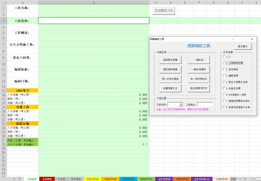Minimize the 预算辅助工具 dialog
Image resolution: width=261 pixels, height=181 pixels.
[x=233, y=39]
